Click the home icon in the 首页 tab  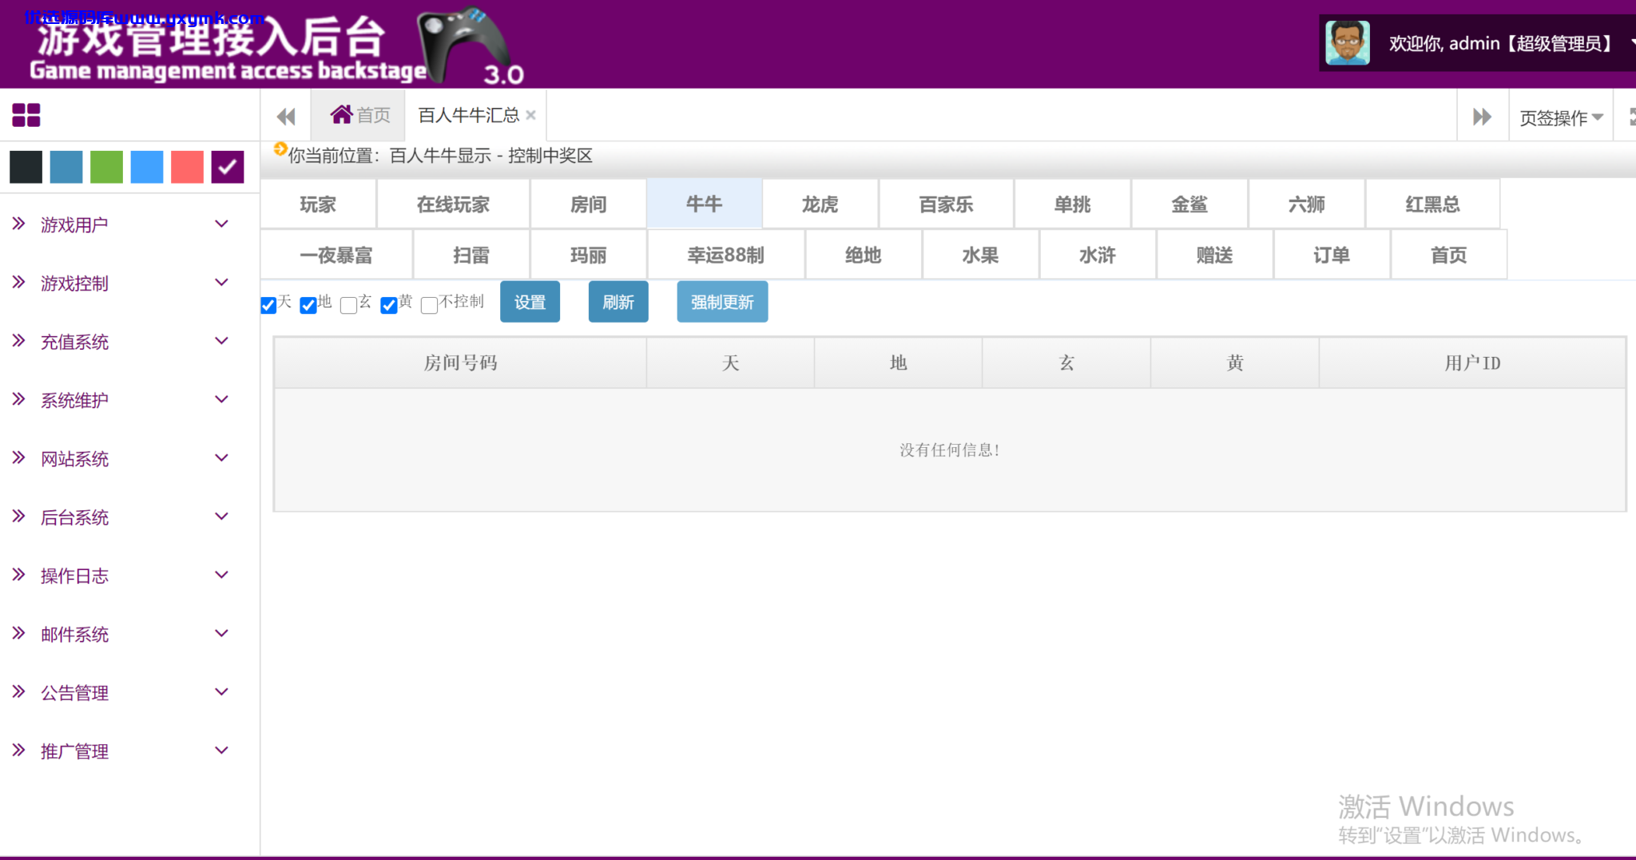pos(342,115)
